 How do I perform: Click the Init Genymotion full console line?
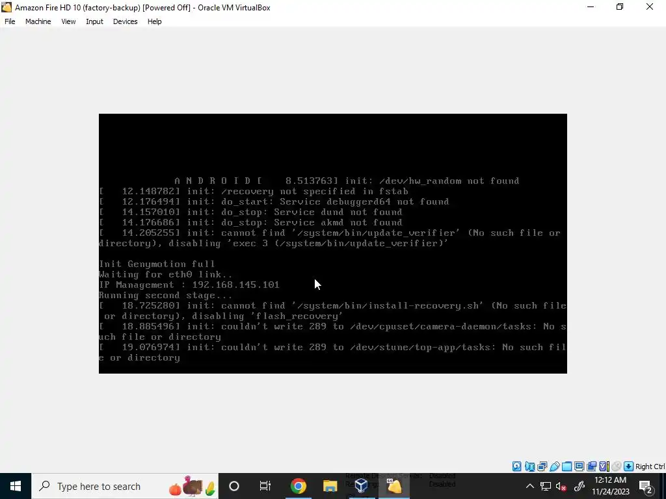157,264
